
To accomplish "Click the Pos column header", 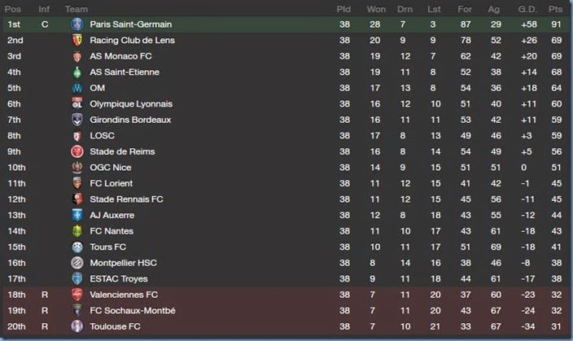I will 15,8.
